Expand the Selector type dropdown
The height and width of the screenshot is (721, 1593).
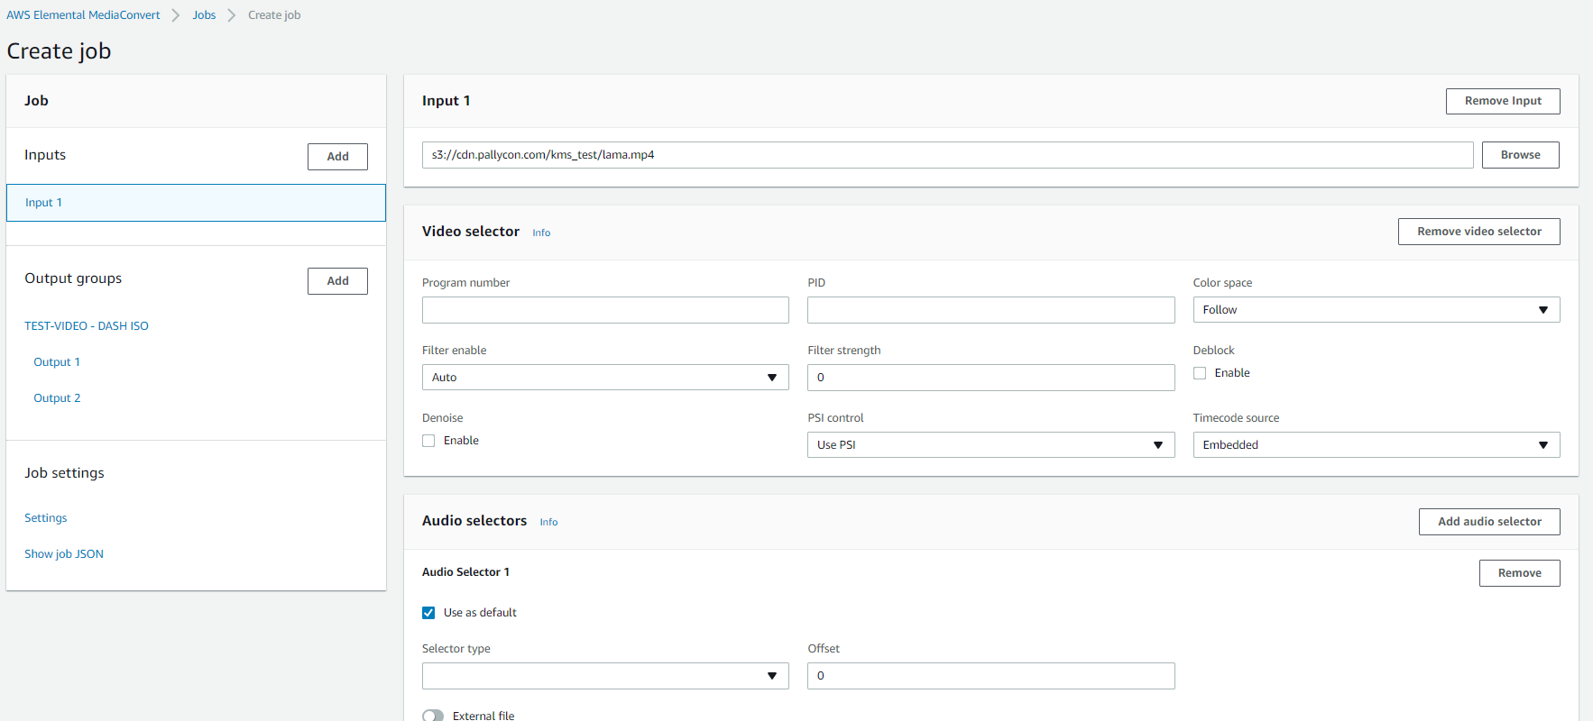coord(604,676)
